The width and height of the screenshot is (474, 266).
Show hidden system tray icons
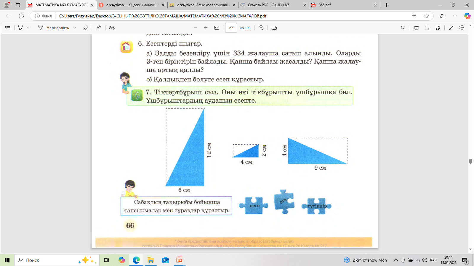pos(396,260)
